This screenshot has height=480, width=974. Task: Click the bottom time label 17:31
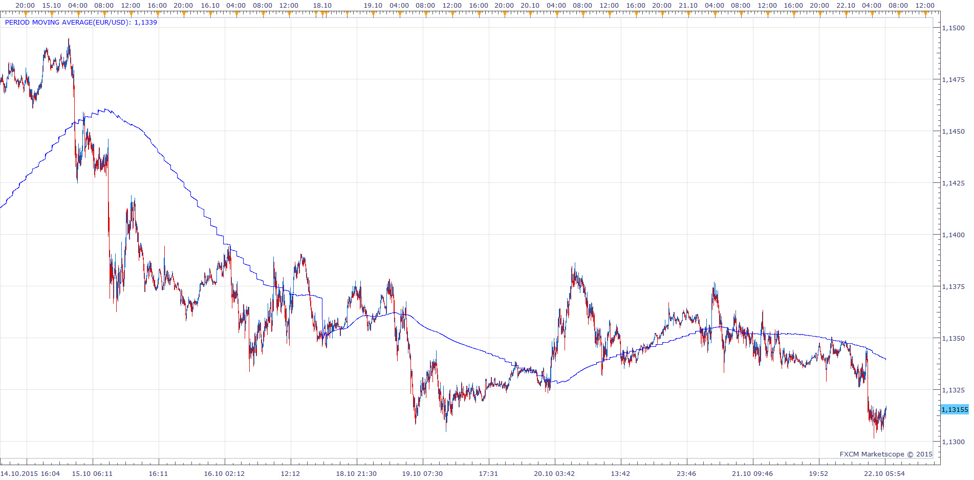[x=488, y=473]
